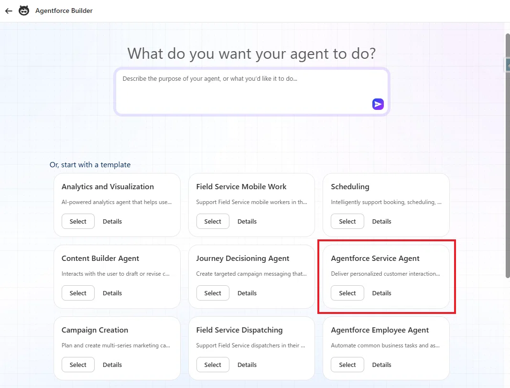Submit the prompt with the send arrow
Screen dimensions: 510x388
378,104
